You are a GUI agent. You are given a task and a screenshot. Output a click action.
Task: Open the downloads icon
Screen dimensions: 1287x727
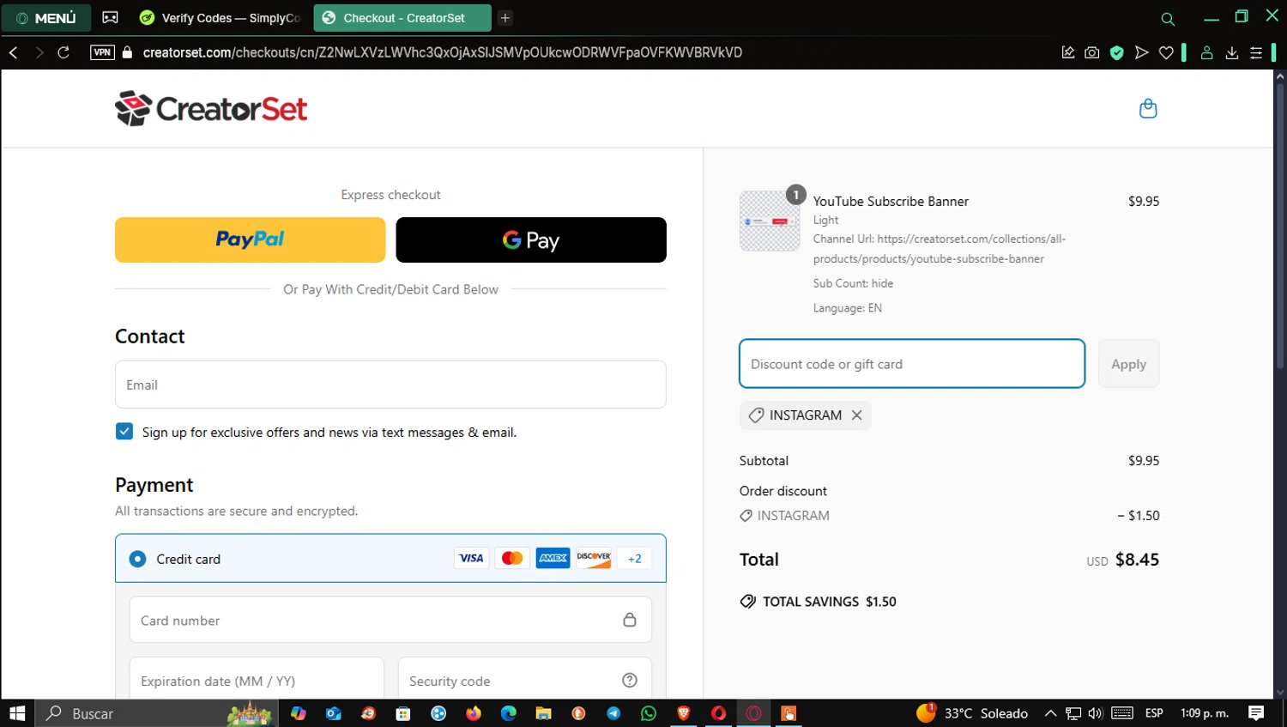(x=1231, y=52)
